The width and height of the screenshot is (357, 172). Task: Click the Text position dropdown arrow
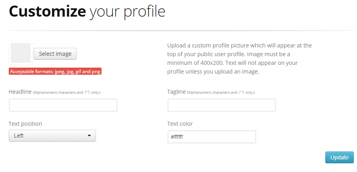pyautogui.click(x=89, y=136)
